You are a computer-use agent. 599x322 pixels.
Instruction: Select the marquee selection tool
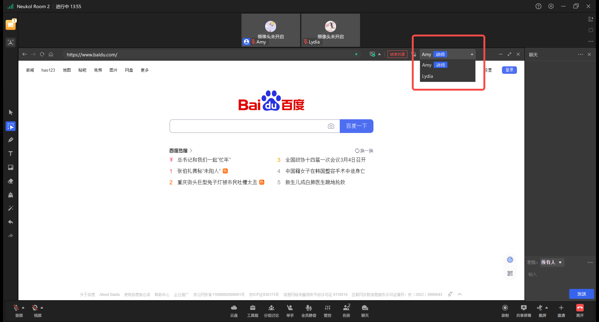pos(11,126)
